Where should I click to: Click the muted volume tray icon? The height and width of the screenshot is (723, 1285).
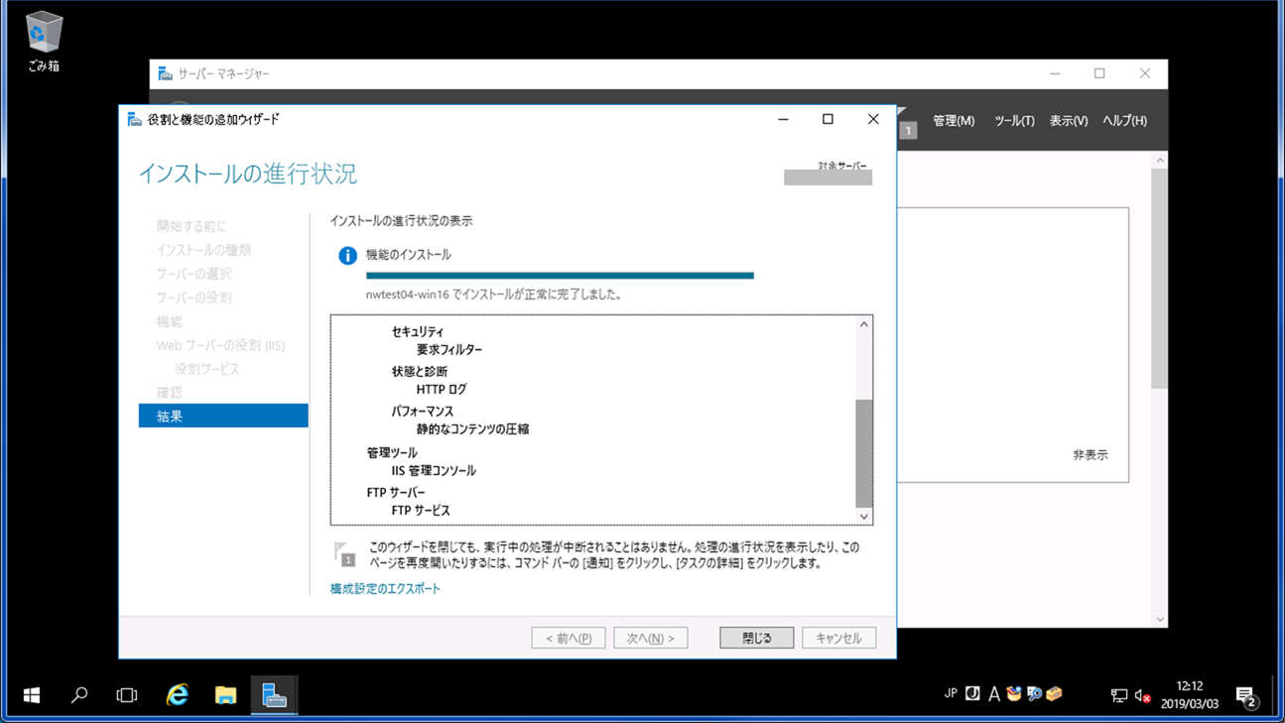(1142, 695)
